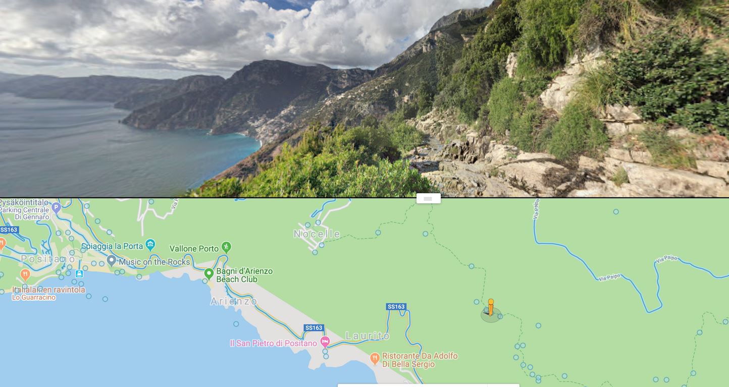Select the Spiaggia la Porta beach icon
This screenshot has width=729, height=387.
(150, 245)
